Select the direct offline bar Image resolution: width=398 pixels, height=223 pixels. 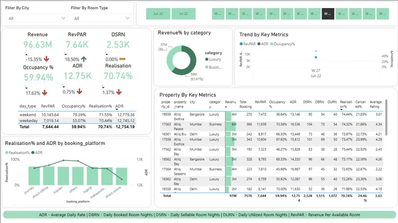coord(49,176)
